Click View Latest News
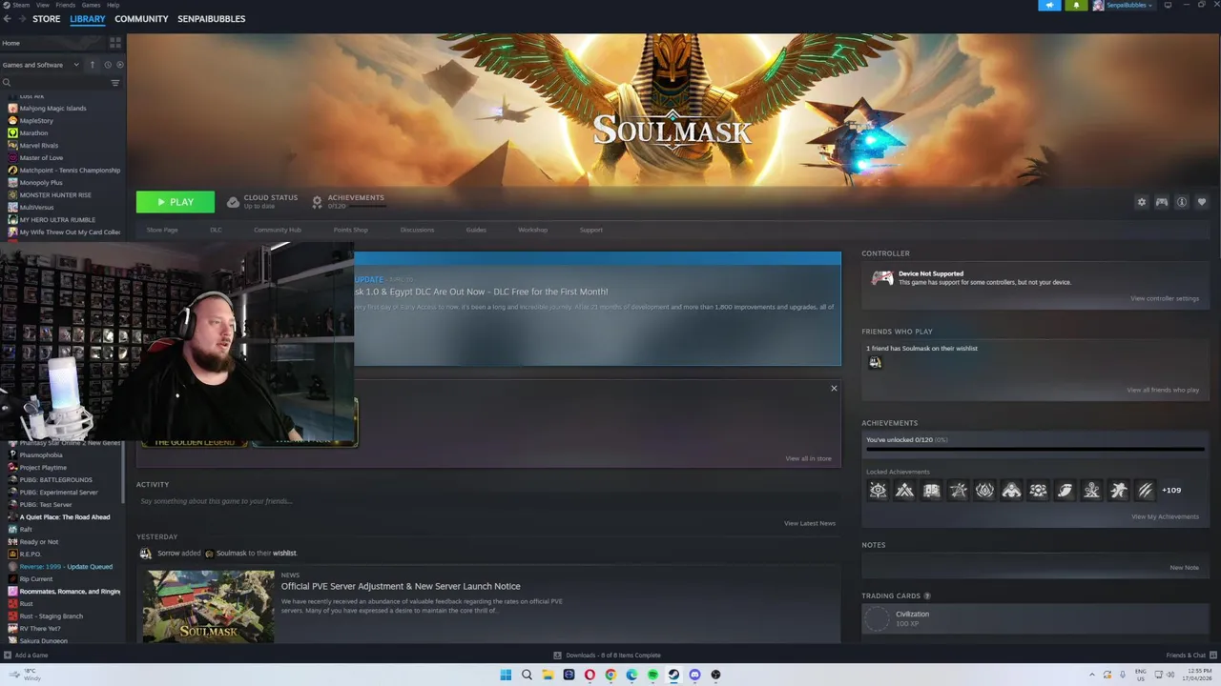This screenshot has height=686, width=1221. click(809, 523)
